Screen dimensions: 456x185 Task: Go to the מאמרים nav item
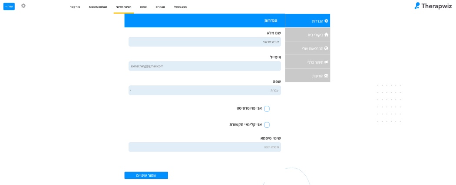160,6
